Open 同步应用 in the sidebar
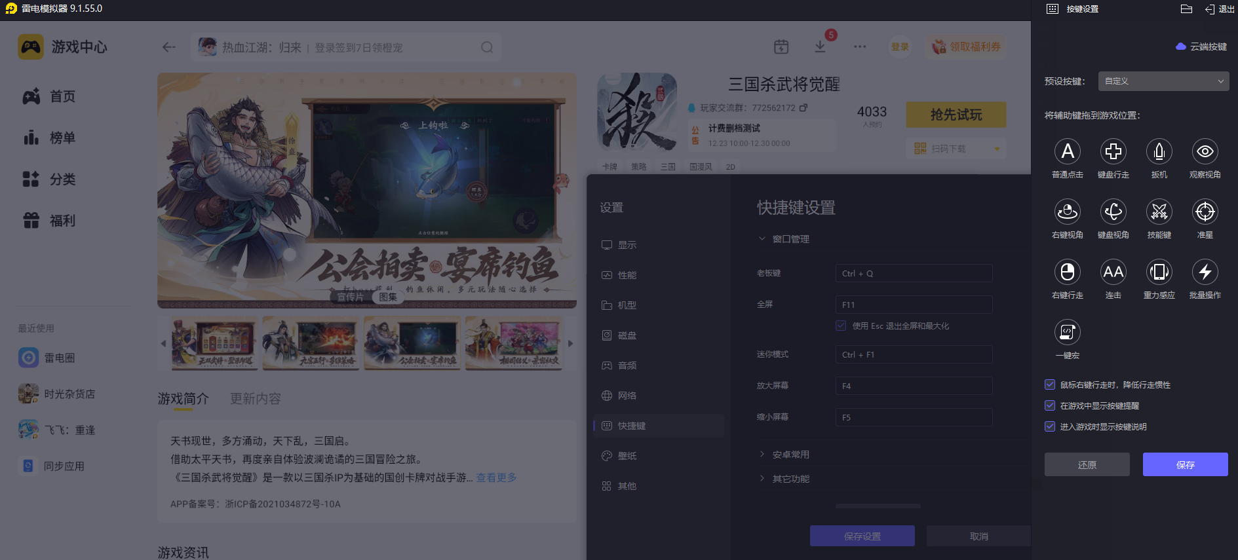 point(51,466)
